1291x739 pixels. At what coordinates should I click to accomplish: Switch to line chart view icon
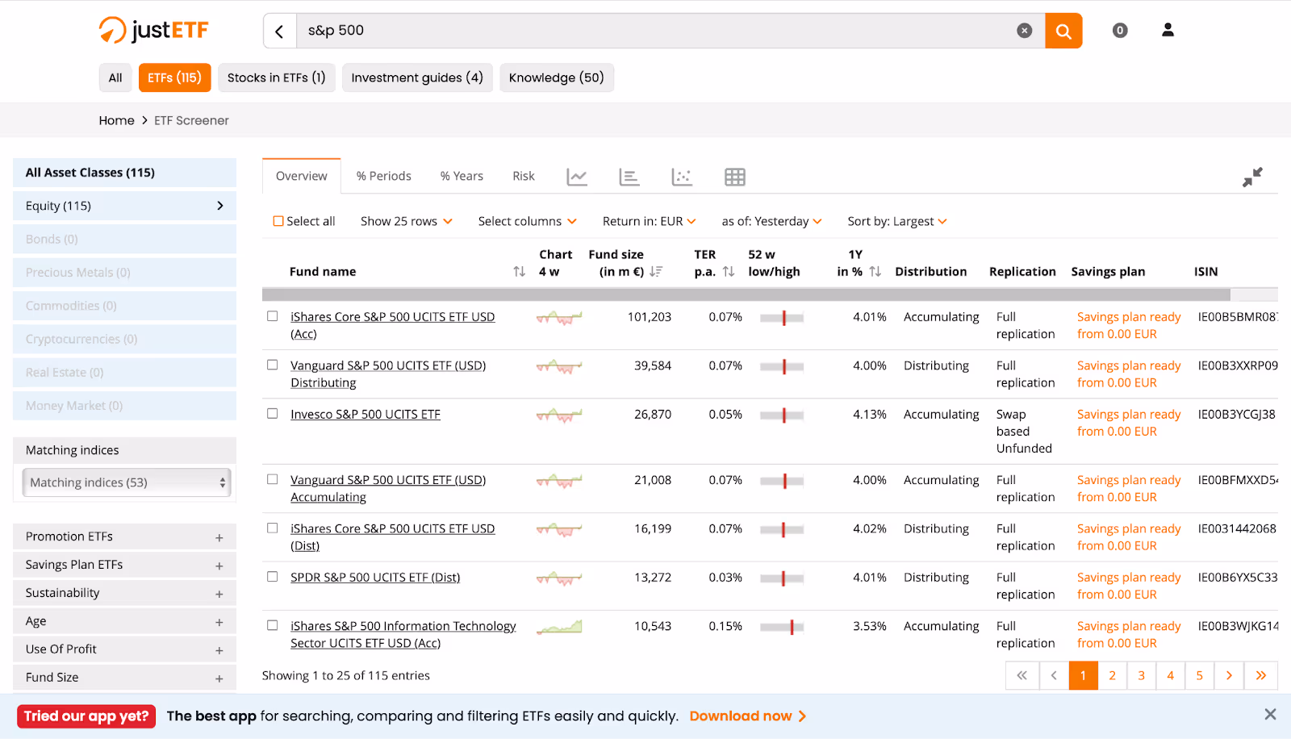point(577,177)
